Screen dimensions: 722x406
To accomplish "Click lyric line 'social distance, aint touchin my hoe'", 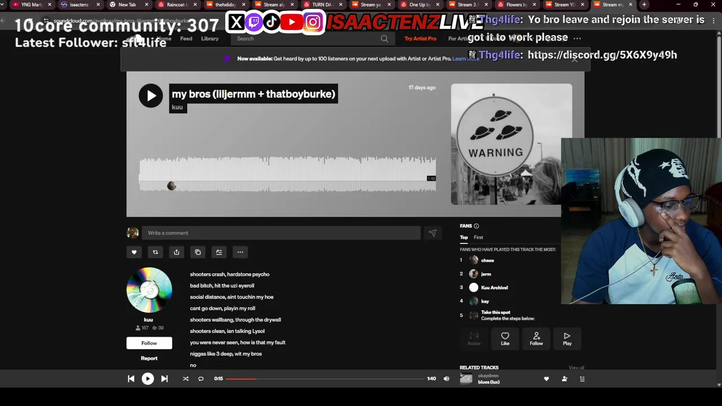I will pyautogui.click(x=232, y=297).
